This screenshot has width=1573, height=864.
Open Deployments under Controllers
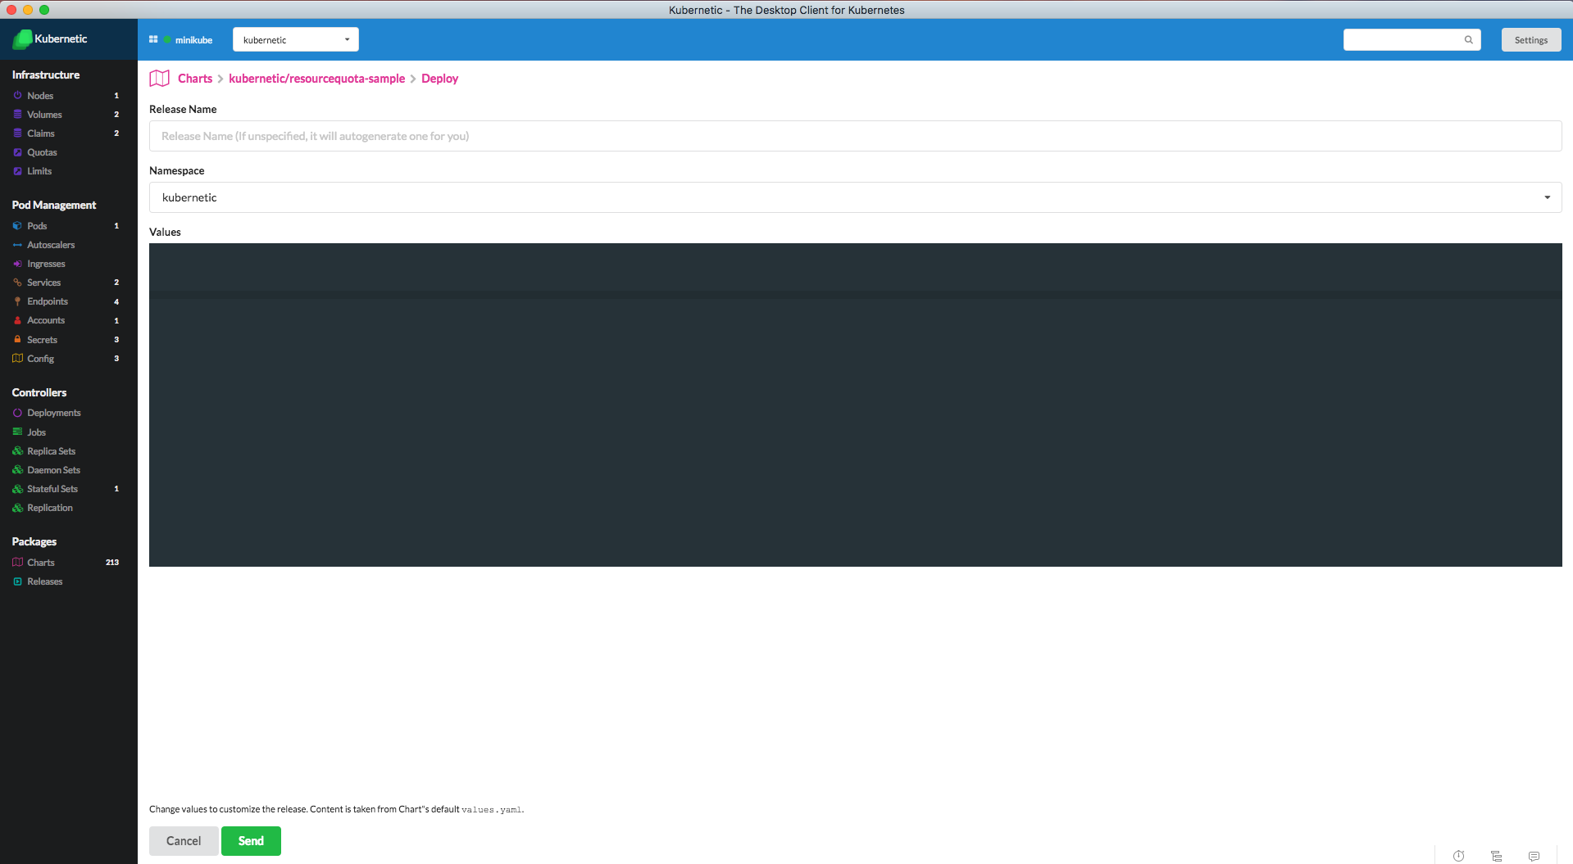point(54,413)
